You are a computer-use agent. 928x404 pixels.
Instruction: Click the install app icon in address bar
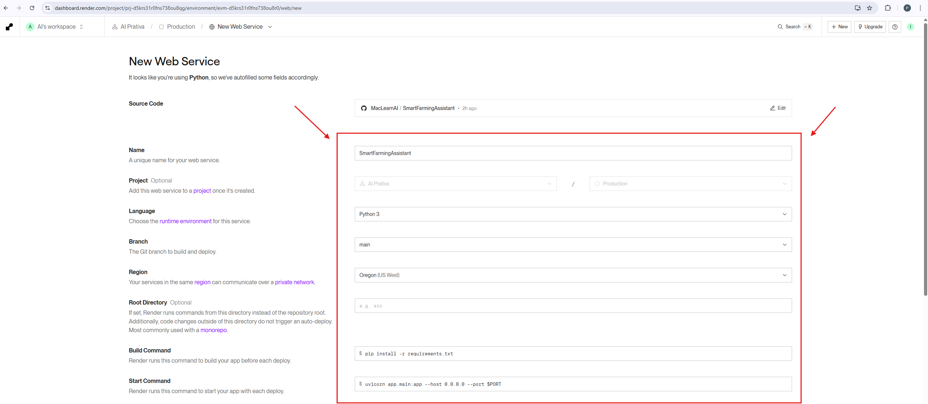(x=857, y=8)
